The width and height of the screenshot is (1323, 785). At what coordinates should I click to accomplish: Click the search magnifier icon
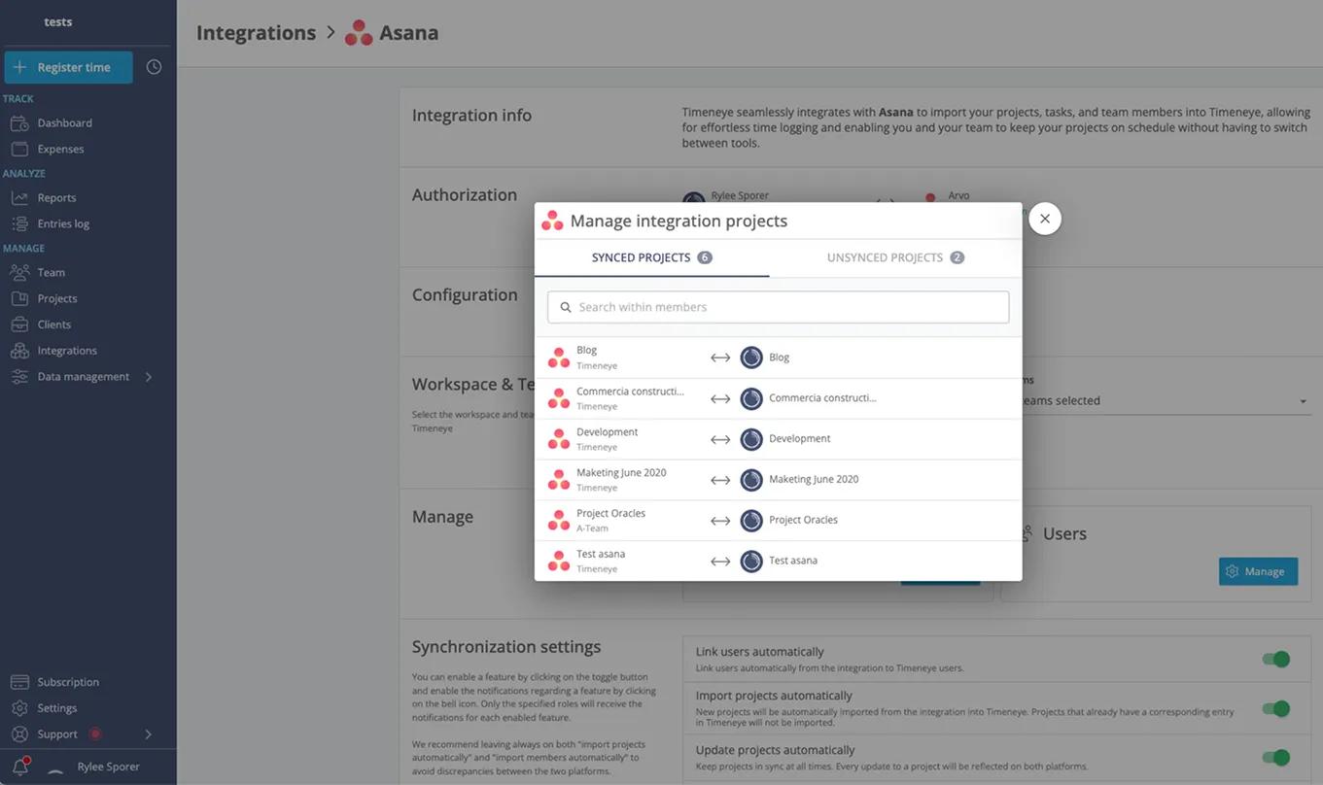coord(566,307)
